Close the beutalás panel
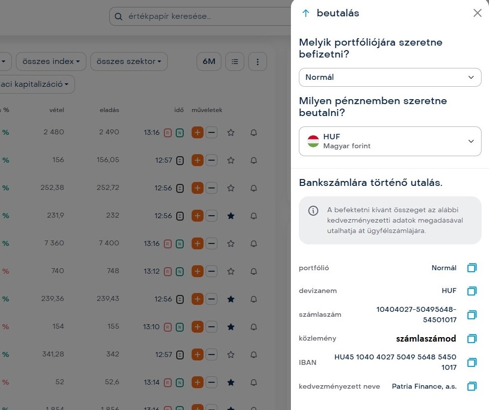Viewport: 489px width, 410px height. [x=477, y=13]
